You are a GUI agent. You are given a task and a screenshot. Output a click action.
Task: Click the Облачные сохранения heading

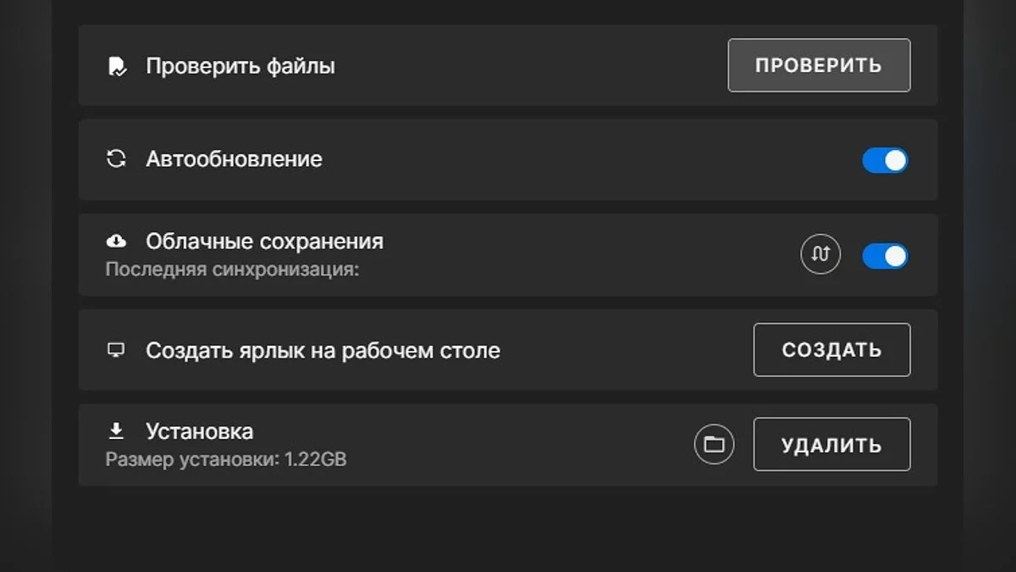264,242
